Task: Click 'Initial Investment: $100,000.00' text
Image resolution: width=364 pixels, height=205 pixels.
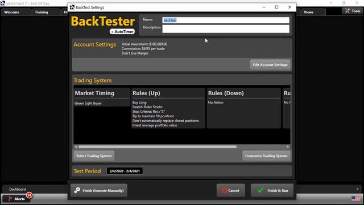Action: [x=144, y=44]
